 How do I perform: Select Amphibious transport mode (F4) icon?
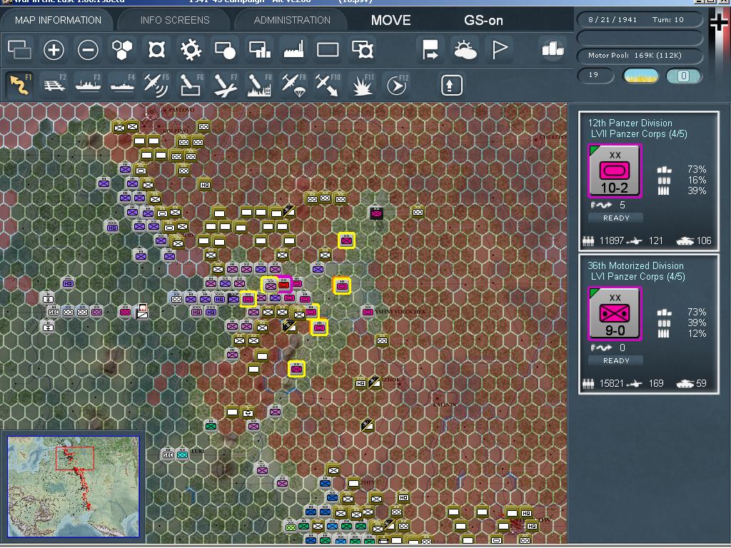click(122, 86)
